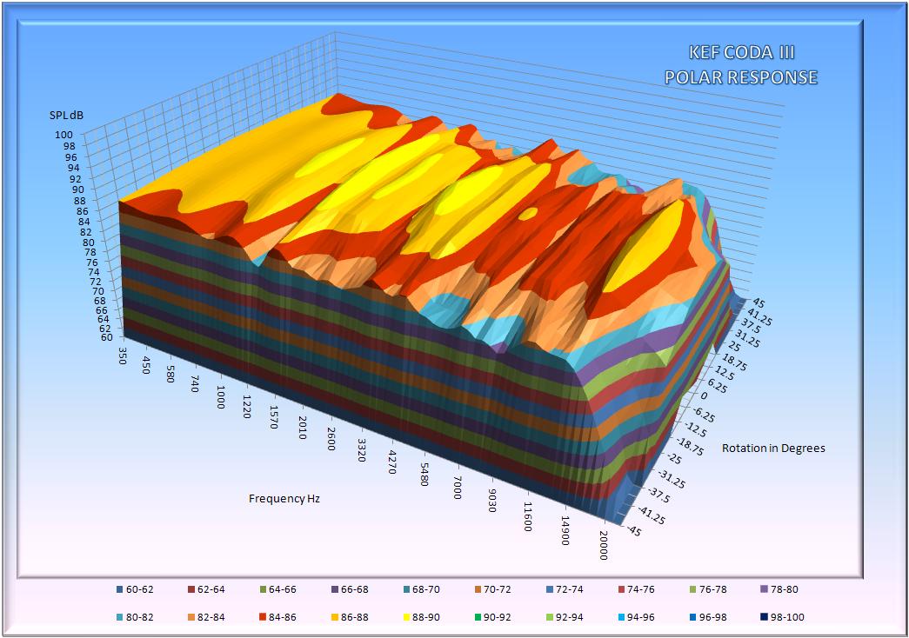Click the 62-64 legend color swatch
909x638 pixels.
(x=191, y=589)
